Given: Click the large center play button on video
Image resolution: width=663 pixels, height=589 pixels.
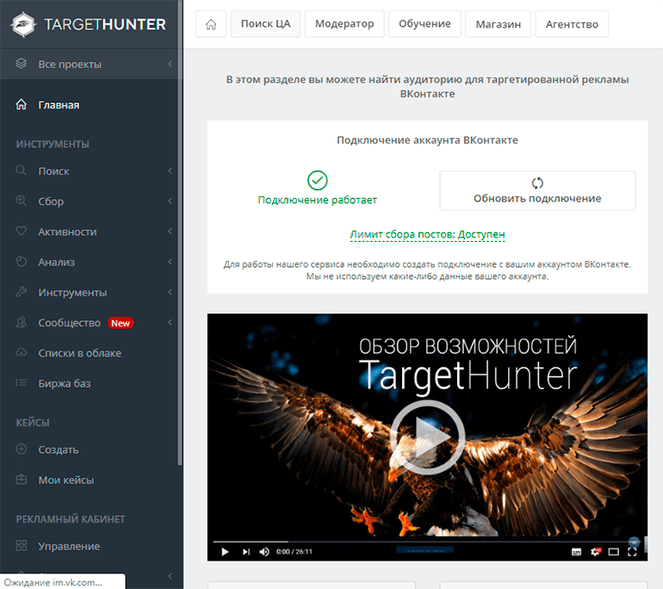Looking at the screenshot, I should pos(427,437).
